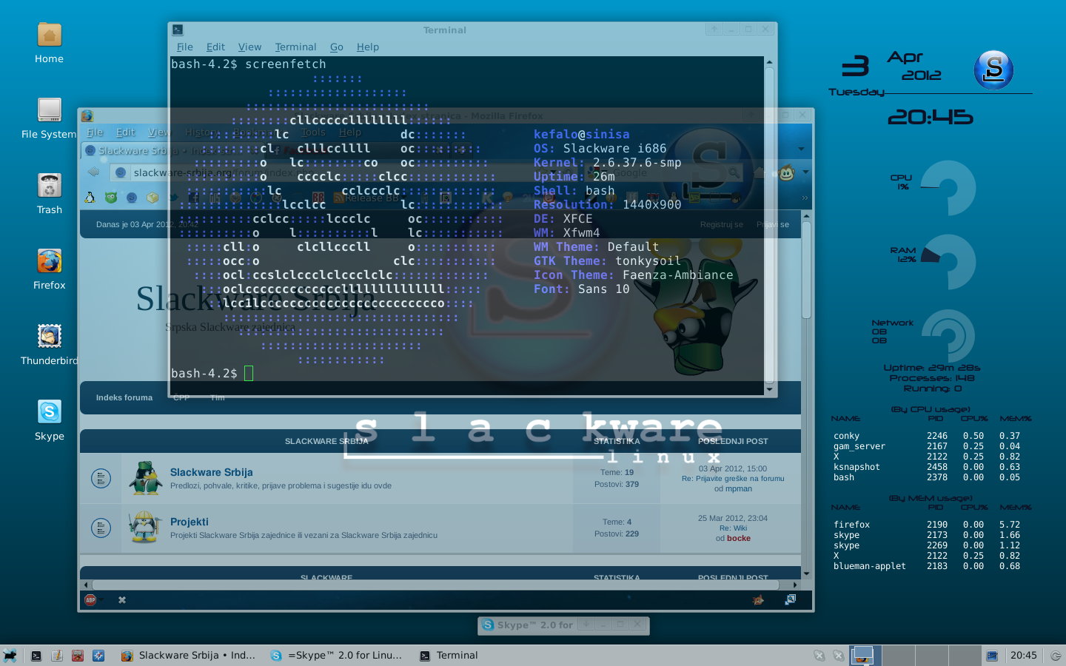Switch to the second workspace in pager
Viewport: 1066px width, 666px height.
[x=897, y=655]
